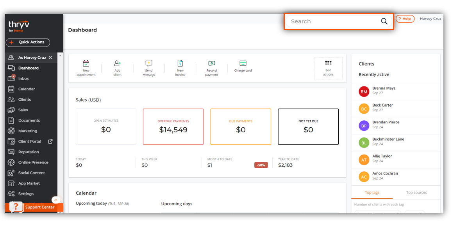Open Marketing from the sidebar
Viewport: 459px width, 225px height.
(x=27, y=131)
